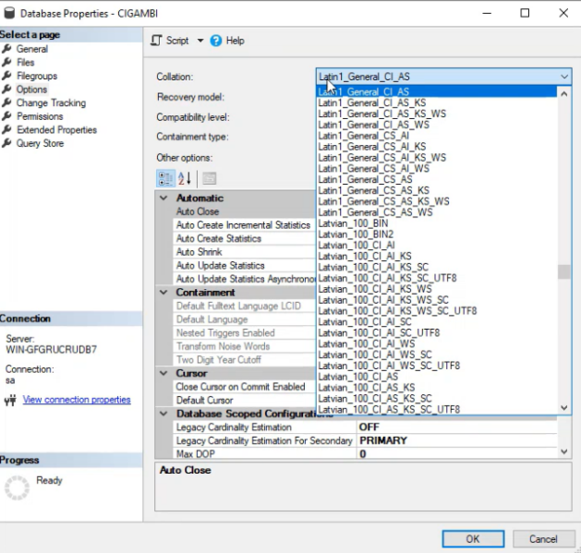The height and width of the screenshot is (553, 581).
Task: Select Latvian_100_CI_AS_KS_SC collation
Action: [437, 399]
